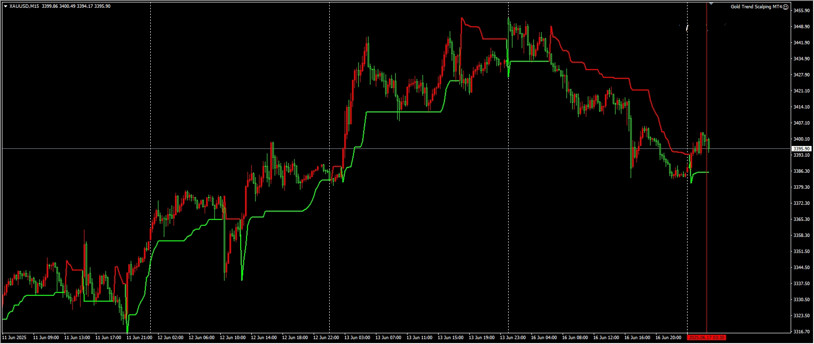Select the red 2025.06.17 03:30 date label
This screenshot has width=814, height=344.
[x=707, y=338]
